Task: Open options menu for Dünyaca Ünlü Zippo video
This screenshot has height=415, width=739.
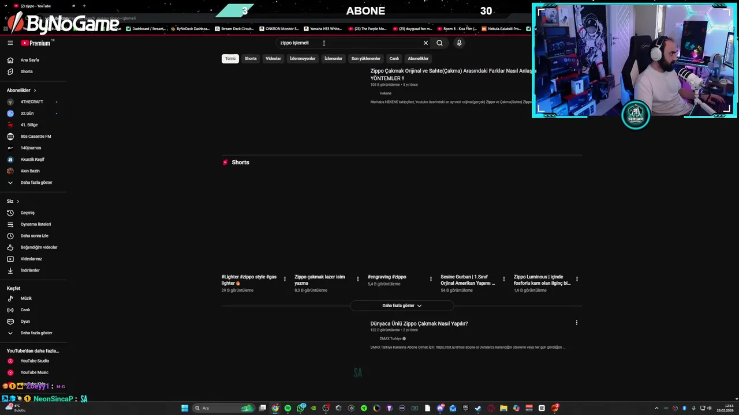Action: click(x=576, y=323)
